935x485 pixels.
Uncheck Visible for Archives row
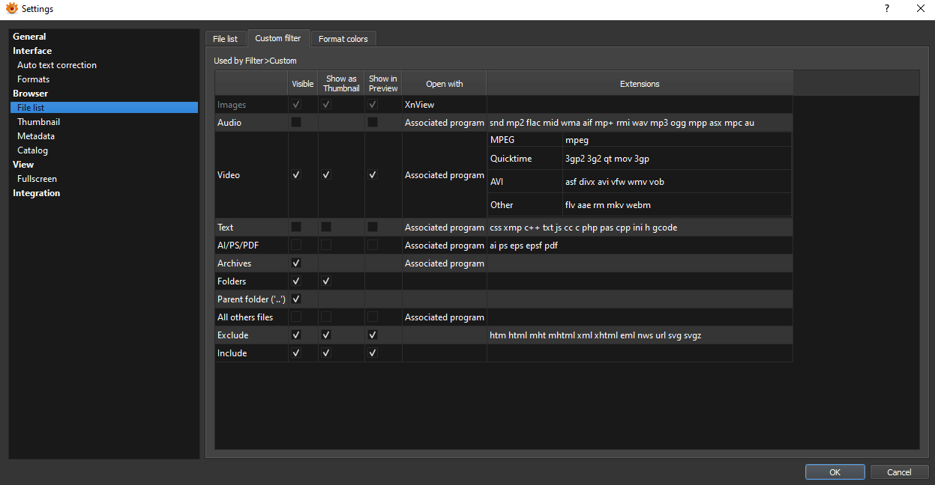[x=296, y=263]
